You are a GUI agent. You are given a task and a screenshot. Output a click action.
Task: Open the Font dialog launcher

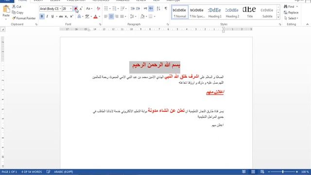100,24
